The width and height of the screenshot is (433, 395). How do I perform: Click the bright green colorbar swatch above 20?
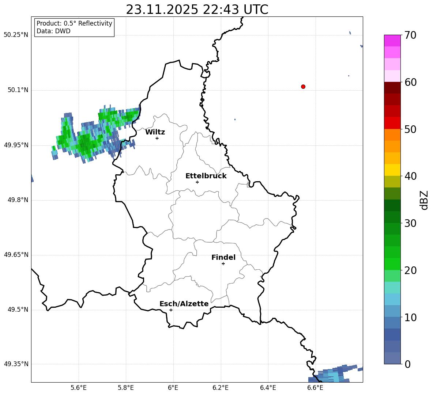(x=392, y=264)
